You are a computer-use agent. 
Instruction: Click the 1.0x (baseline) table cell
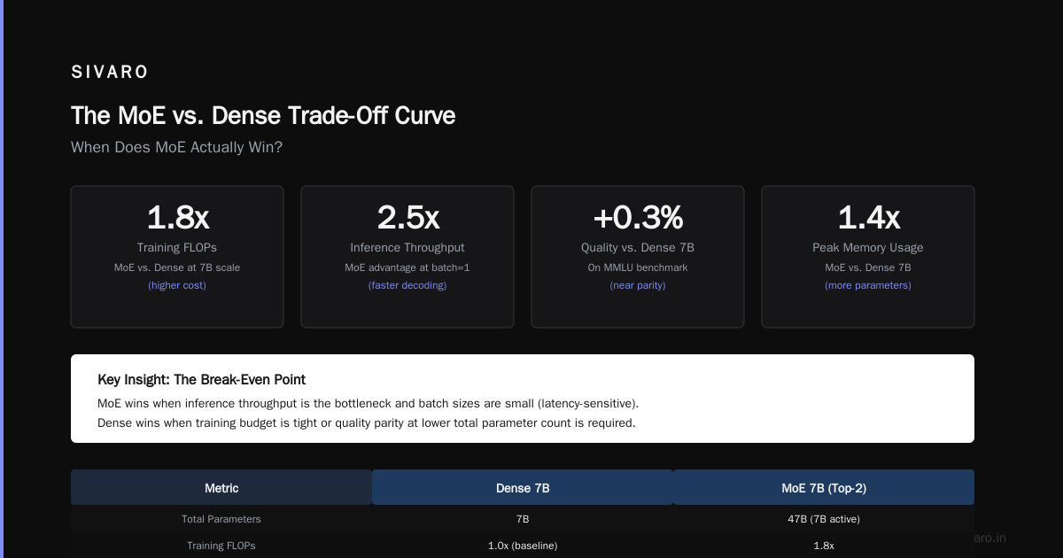point(523,546)
